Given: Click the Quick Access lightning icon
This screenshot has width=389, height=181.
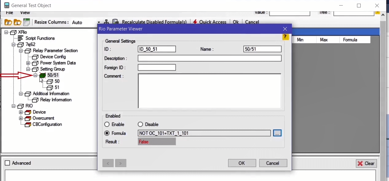Looking at the screenshot, I should click(195, 22).
